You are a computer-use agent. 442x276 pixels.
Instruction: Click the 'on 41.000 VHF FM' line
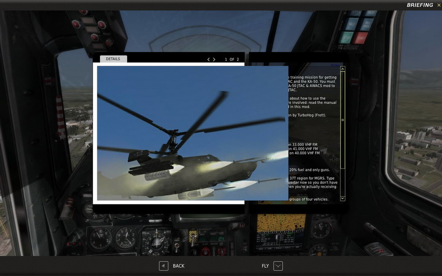303,149
